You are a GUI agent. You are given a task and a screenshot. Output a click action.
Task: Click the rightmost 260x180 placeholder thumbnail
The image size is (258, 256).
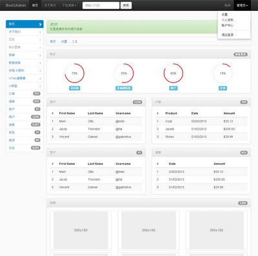[217, 230]
